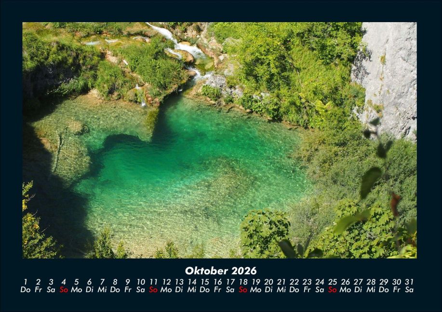Image resolution: width=442 pixels, height=312 pixels.
Task: Click day 28 Wednesday
Action: [371, 286]
